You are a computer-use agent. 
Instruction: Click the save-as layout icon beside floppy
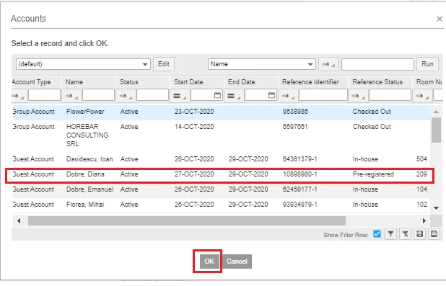419,234
